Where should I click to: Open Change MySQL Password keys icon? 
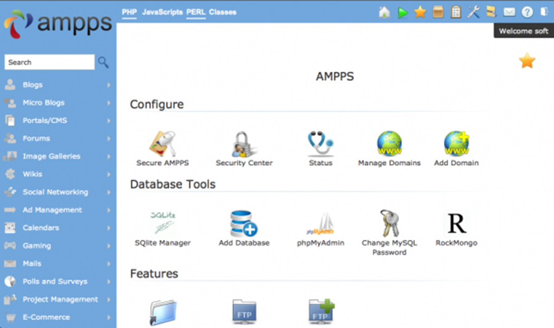[x=390, y=223]
